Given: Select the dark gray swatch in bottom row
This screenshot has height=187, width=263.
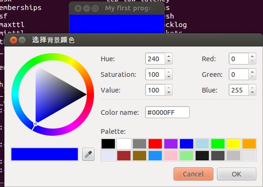Looking at the screenshot, I should pyautogui.click(x=218, y=156).
